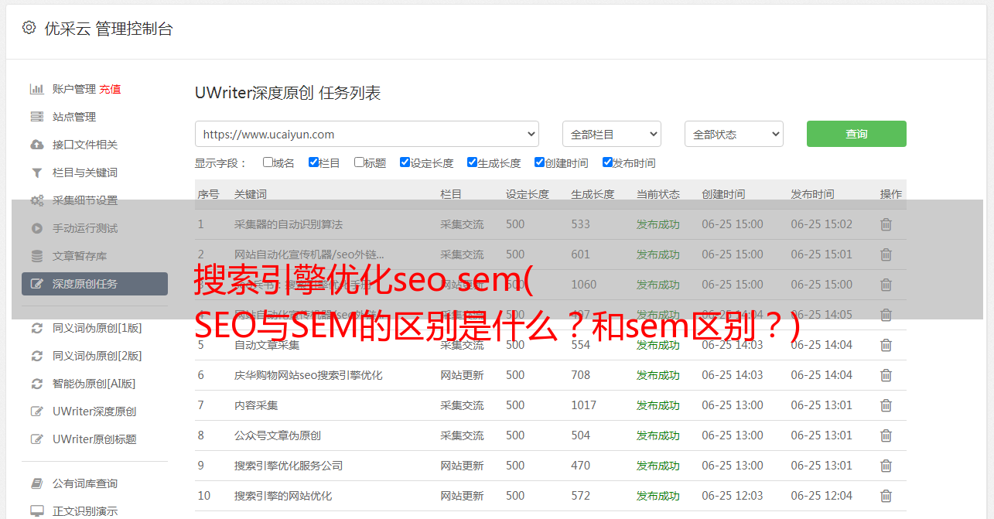
Task: Click the cloud upload icon for 接口文件相关
Action: (36, 145)
